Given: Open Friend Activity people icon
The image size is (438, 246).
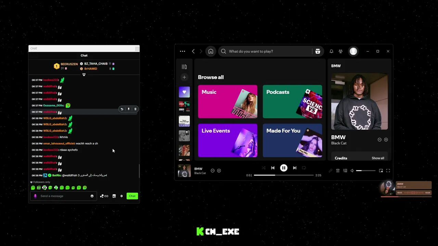Looking at the screenshot, I should tap(340, 51).
